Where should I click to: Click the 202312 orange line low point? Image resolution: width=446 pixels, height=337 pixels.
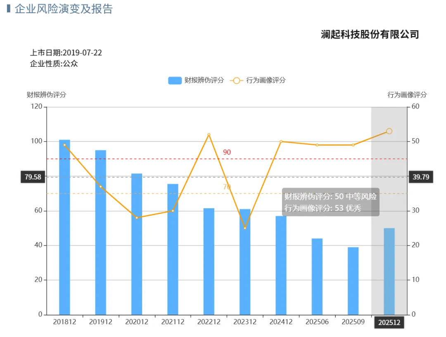click(x=245, y=228)
